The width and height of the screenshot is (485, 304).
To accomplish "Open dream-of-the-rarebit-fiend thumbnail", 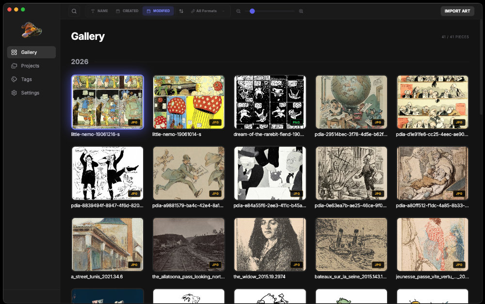I will tap(270, 102).
